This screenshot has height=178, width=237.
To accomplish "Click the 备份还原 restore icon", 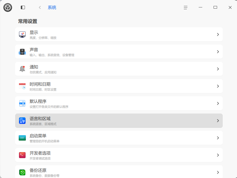I will (22, 172).
